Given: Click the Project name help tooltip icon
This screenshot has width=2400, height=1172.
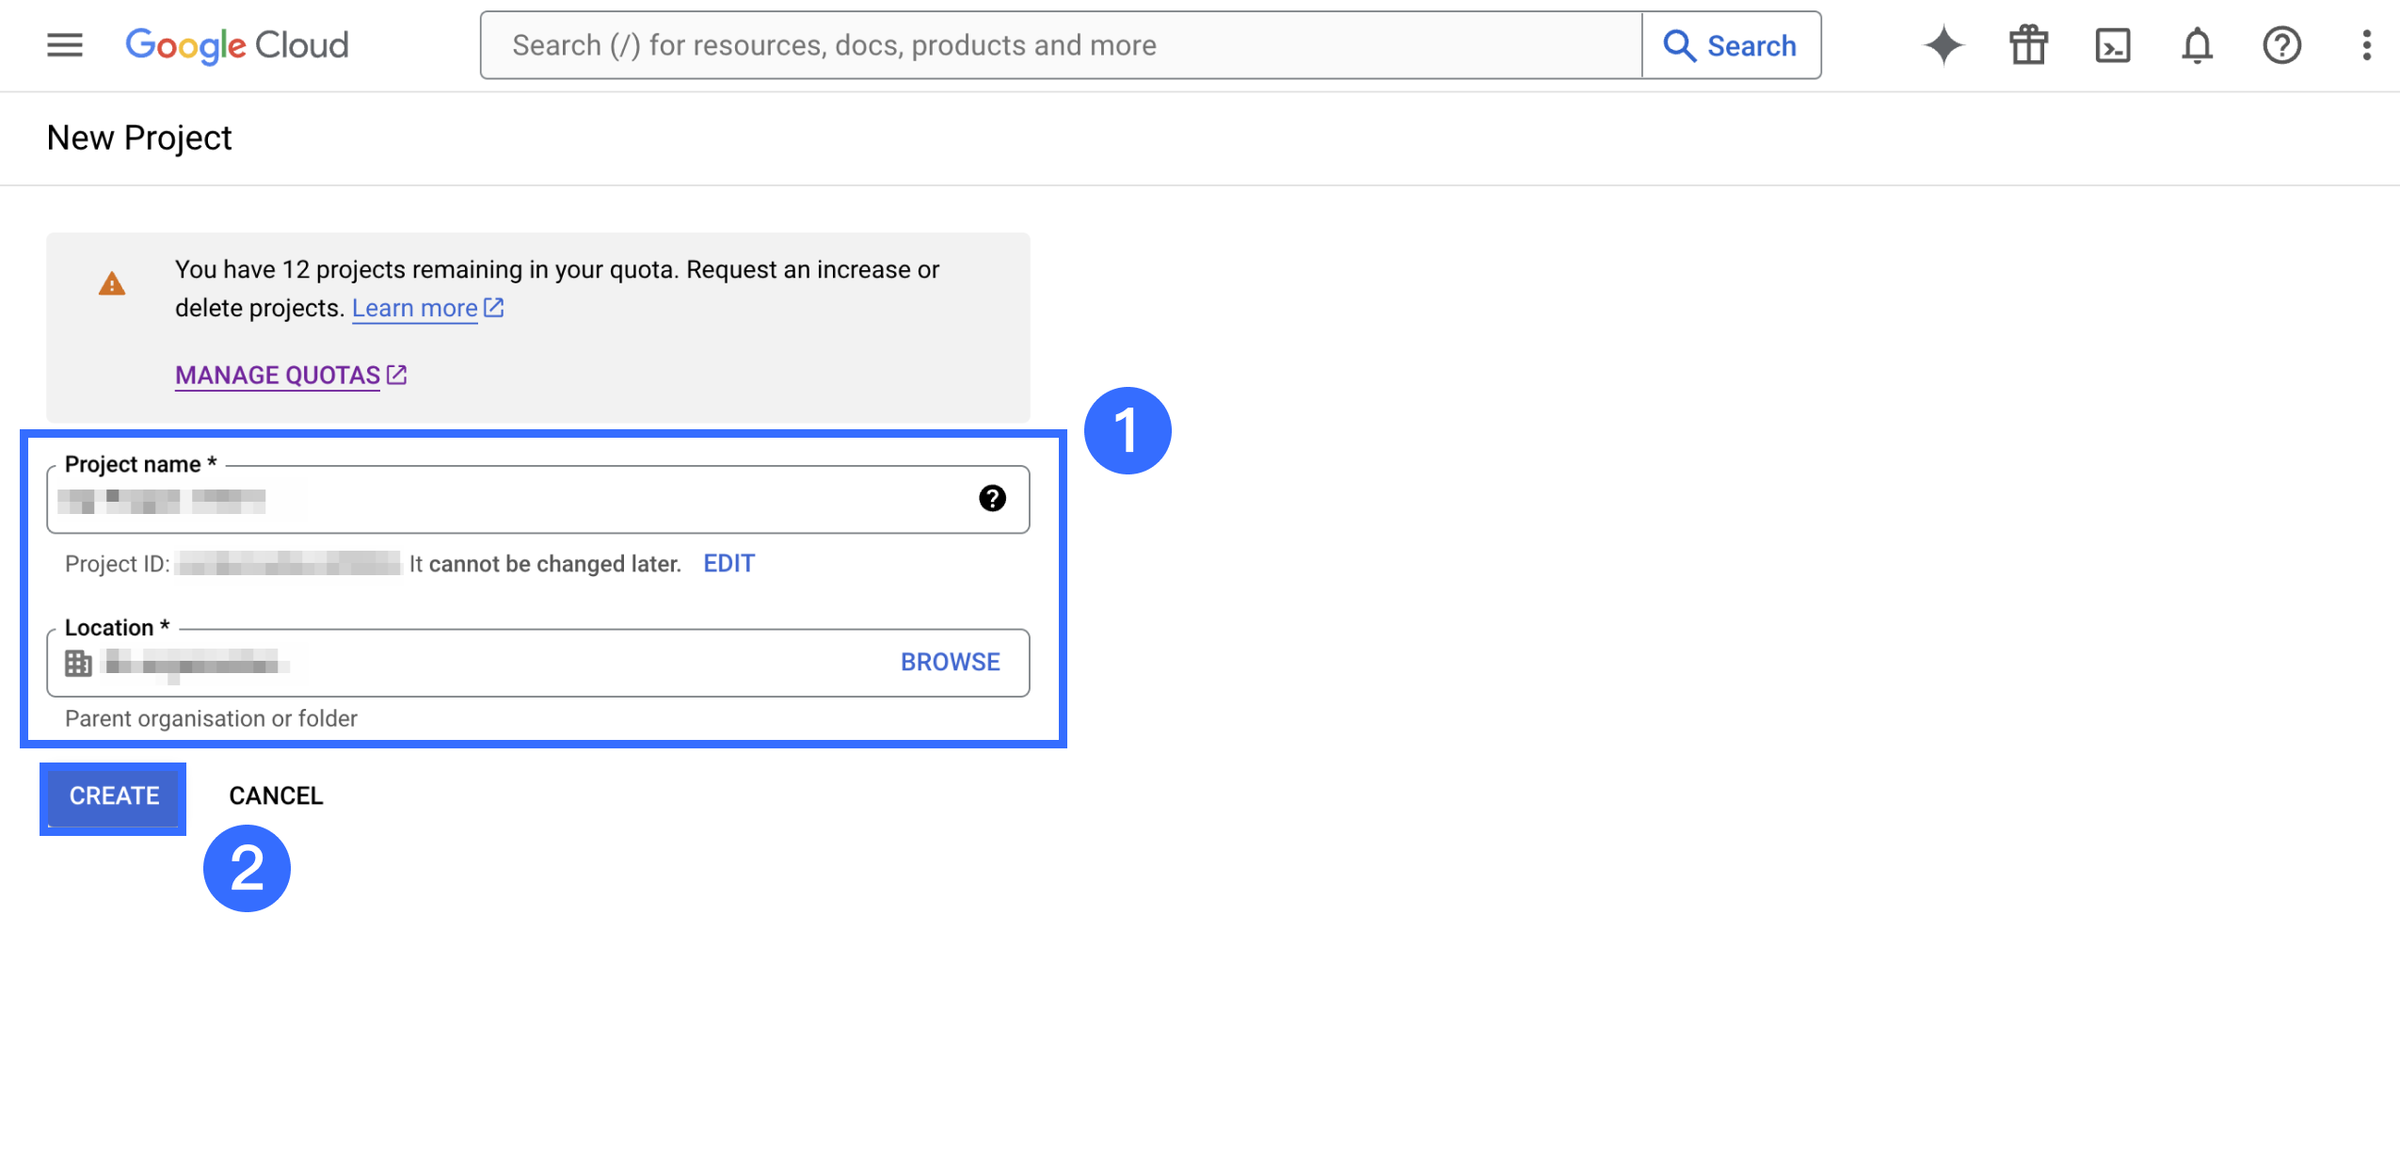Looking at the screenshot, I should click(x=992, y=498).
